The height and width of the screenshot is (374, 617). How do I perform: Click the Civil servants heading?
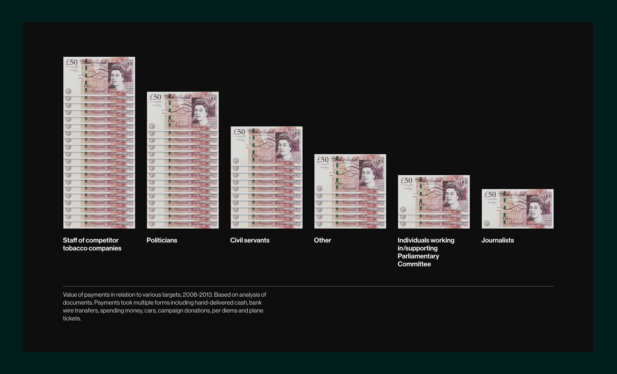tap(250, 240)
